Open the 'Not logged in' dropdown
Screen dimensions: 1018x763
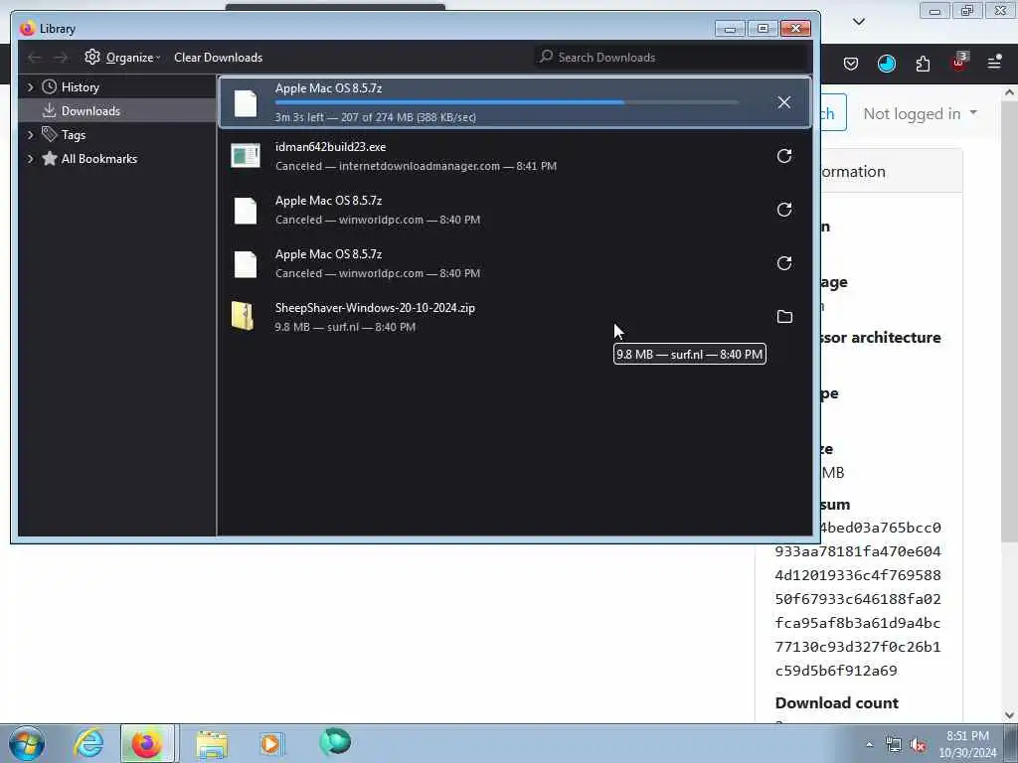pyautogui.click(x=920, y=113)
